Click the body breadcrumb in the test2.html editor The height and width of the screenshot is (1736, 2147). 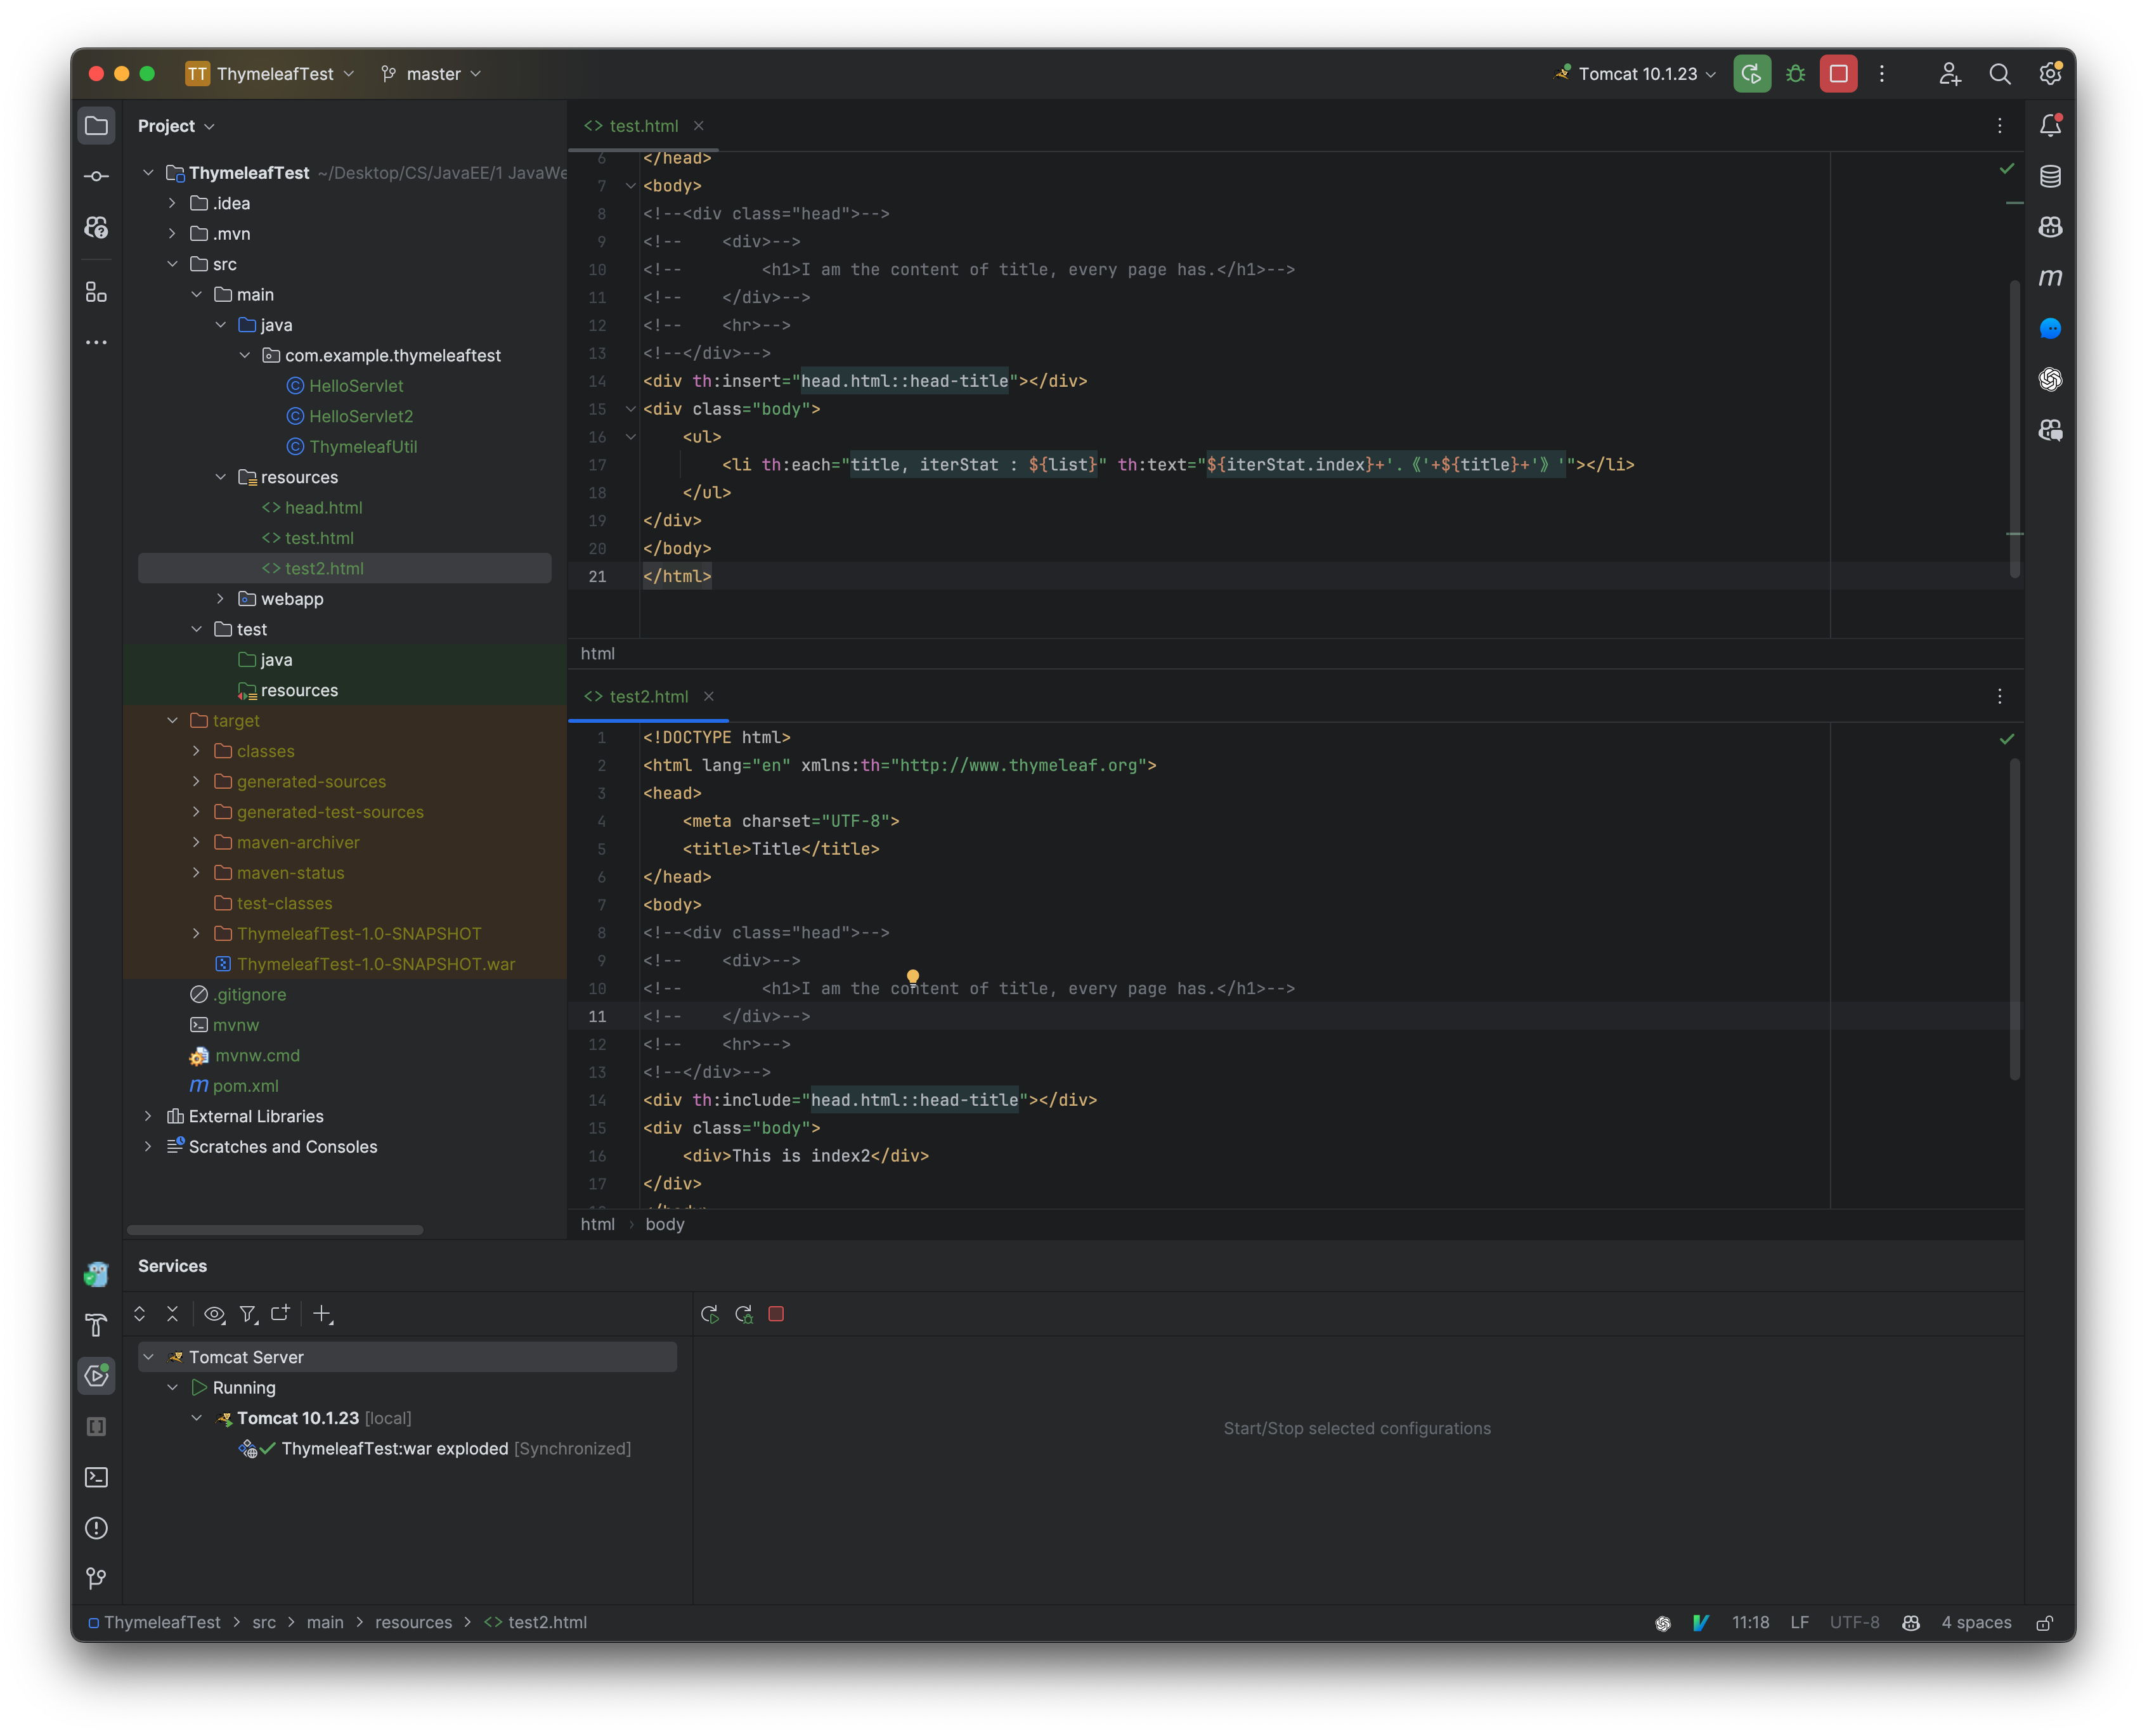[665, 1224]
